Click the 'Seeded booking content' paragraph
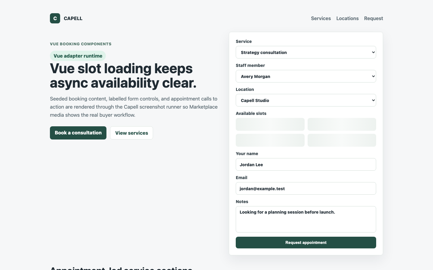 click(134, 107)
